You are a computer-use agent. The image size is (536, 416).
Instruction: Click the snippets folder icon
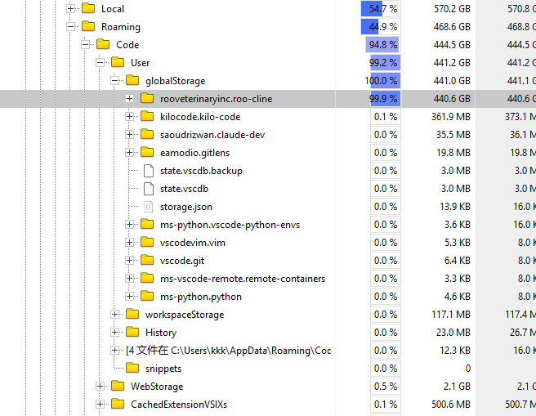(132, 368)
